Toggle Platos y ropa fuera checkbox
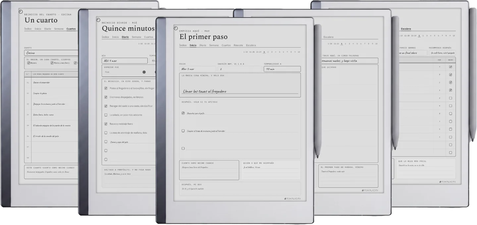The width and height of the screenshot is (477, 225). 52,63
